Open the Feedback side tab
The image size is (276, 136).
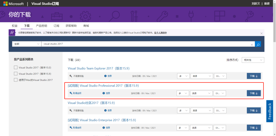270,111
